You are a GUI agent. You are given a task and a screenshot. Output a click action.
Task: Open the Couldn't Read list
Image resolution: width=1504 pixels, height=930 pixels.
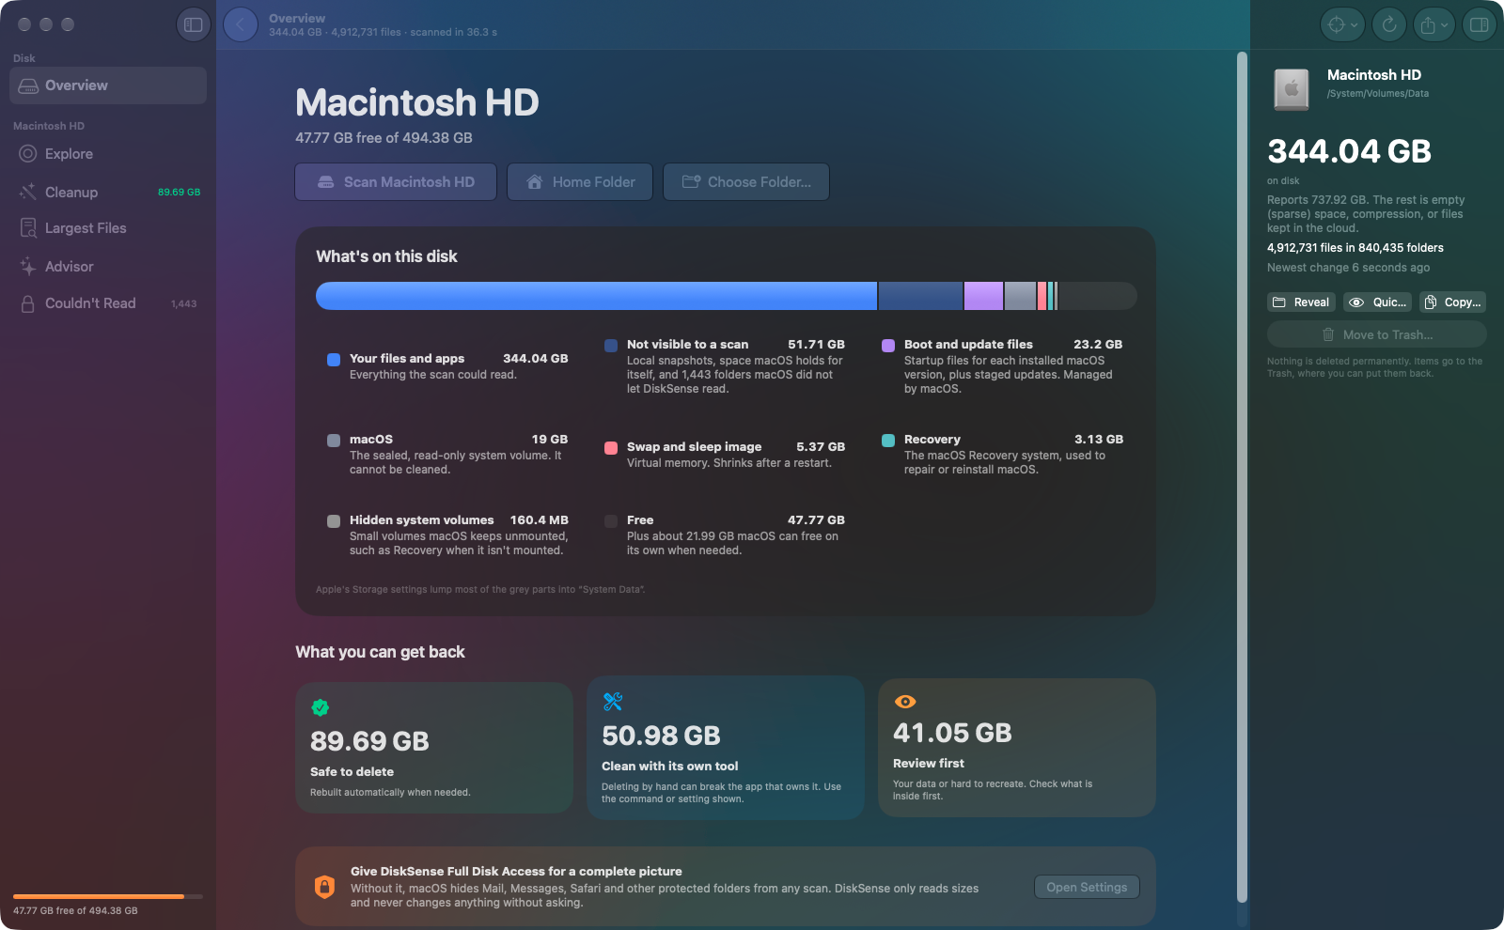click(x=108, y=303)
